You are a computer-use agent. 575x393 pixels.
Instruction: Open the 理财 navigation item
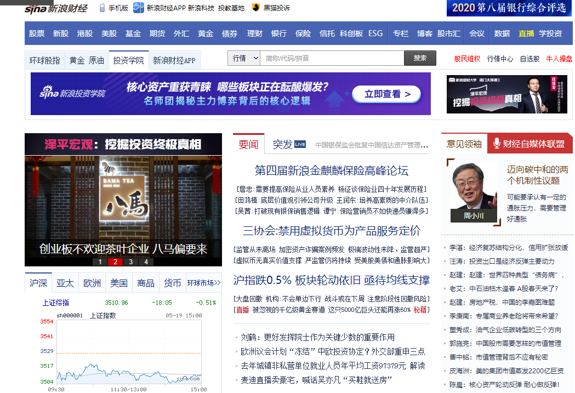[255, 33]
